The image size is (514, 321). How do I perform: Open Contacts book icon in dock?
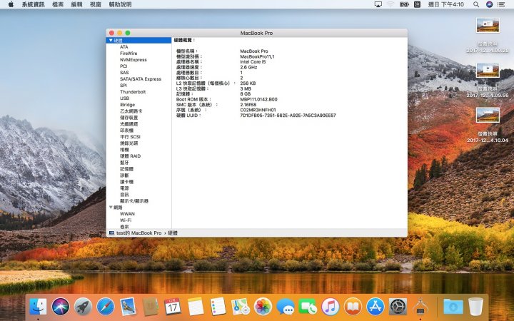tap(151, 307)
